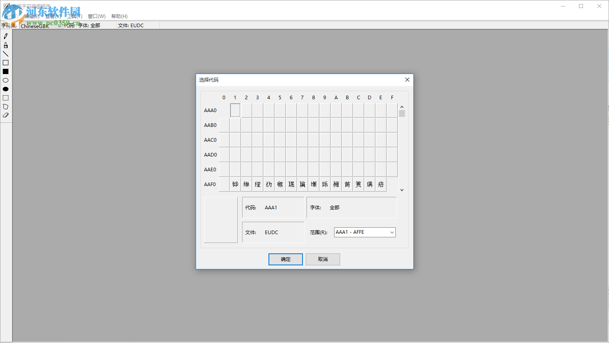Open the 帮助(H) menu
This screenshot has width=609, height=343.
[119, 16]
